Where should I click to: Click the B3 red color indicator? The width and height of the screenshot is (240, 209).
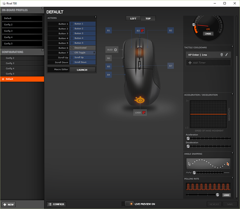[x=142, y=31]
